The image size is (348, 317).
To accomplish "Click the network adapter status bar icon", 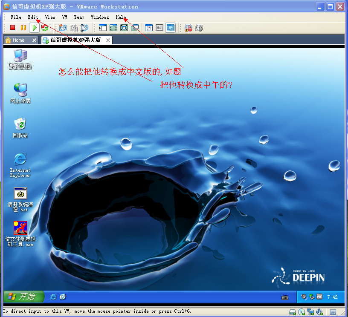I will tap(310, 312).
